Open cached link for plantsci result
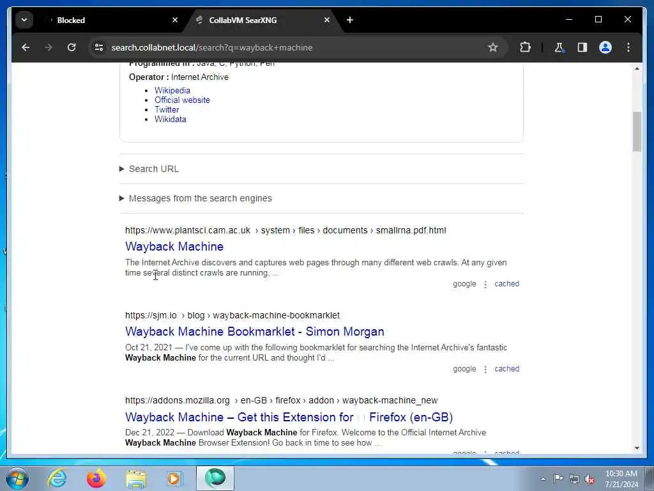Screen dimensions: 654x491 (x=506, y=284)
